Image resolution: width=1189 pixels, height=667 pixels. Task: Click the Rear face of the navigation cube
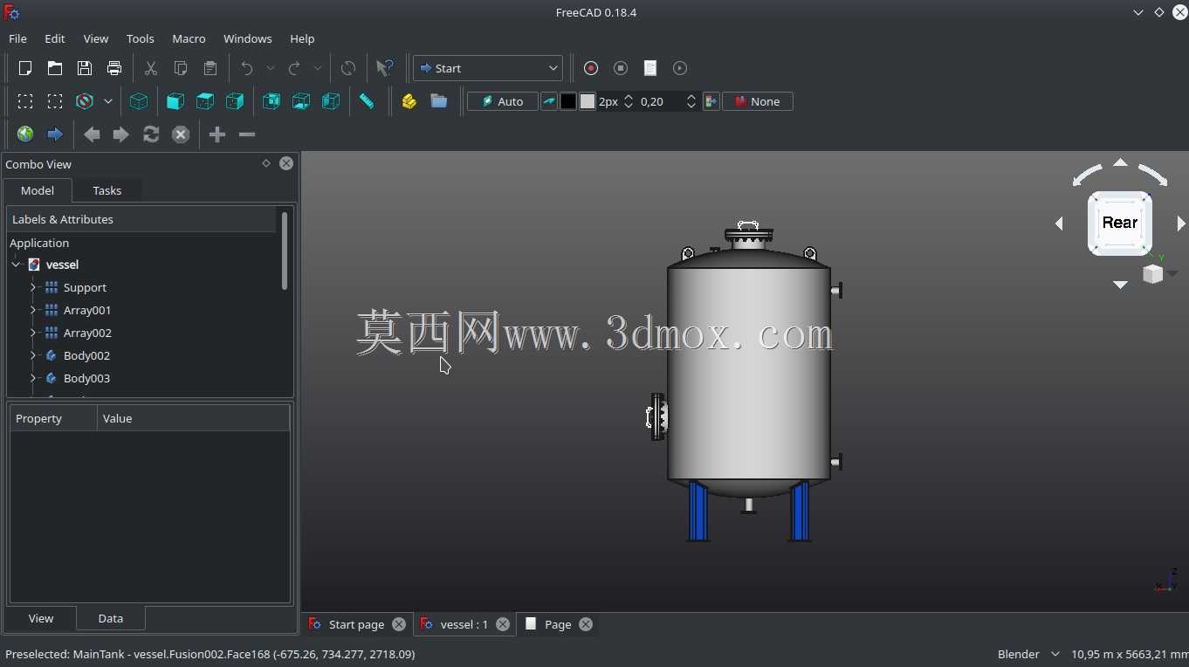[x=1120, y=223]
